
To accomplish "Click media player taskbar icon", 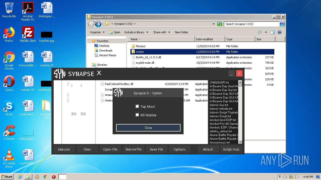I will coord(37,177).
